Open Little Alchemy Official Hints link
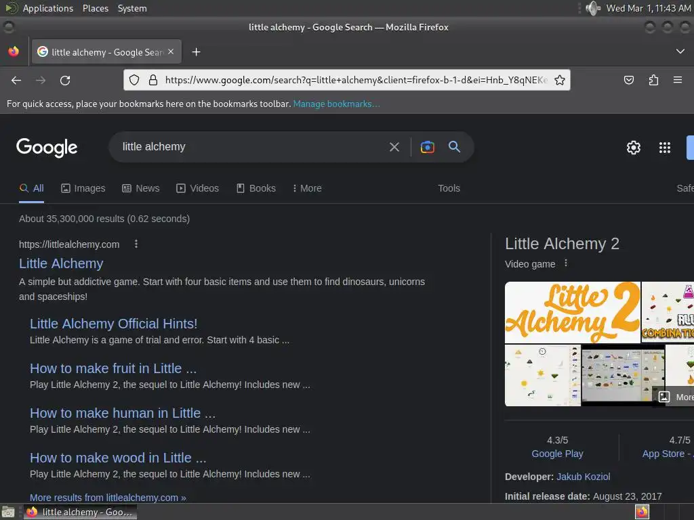694x520 pixels. 113,324
